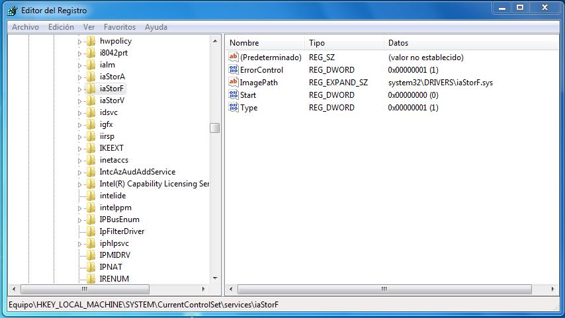Click the IpFilterDriver folder icon
Image resolution: width=565 pixels, height=318 pixels.
[91, 231]
